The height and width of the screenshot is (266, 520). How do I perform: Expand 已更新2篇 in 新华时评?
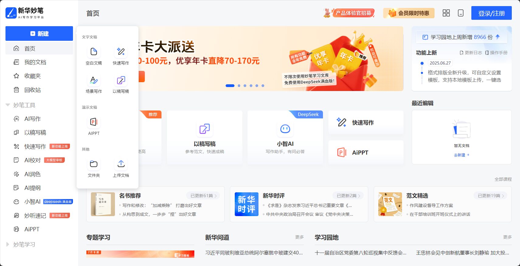(348, 196)
